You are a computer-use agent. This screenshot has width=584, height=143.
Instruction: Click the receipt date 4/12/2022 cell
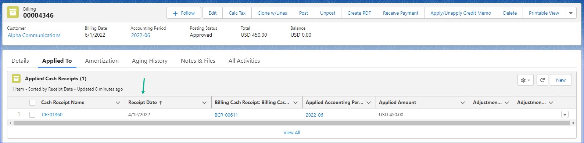coord(139,115)
